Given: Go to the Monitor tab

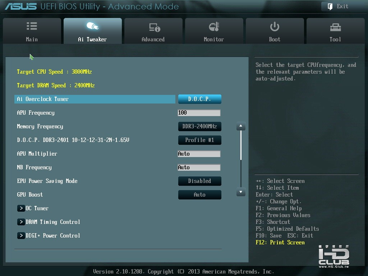Looking at the screenshot, I should coord(214,31).
